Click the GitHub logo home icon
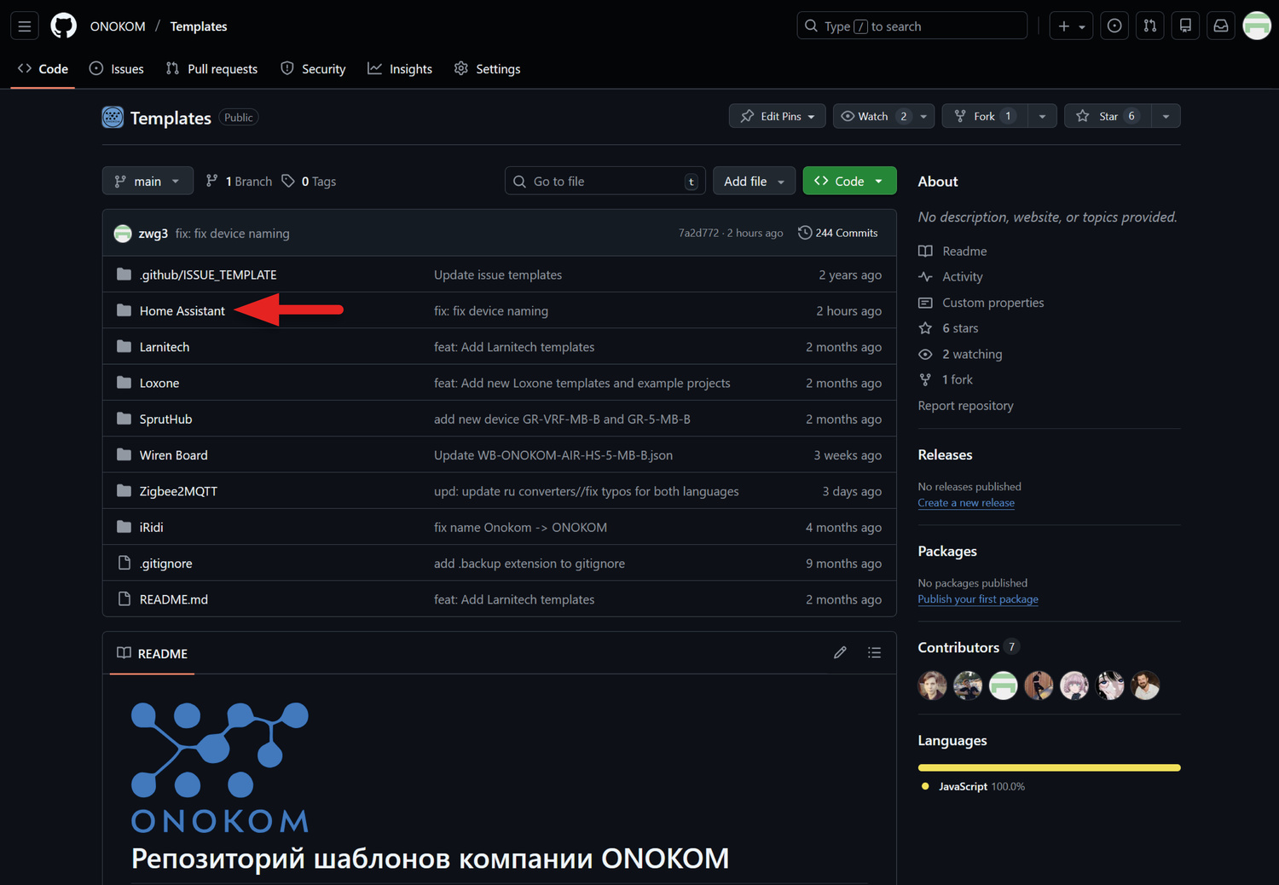1279x885 pixels. click(x=64, y=26)
